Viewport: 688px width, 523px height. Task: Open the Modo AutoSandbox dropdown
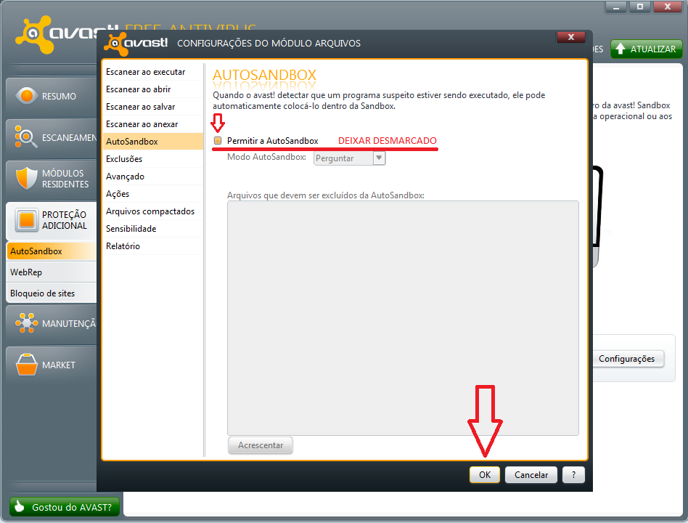coord(349,158)
